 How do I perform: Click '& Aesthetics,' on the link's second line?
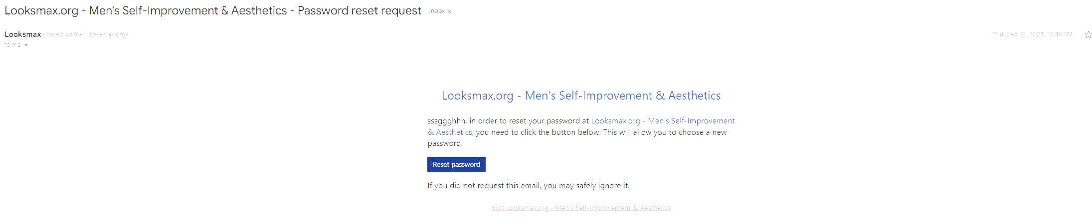(451, 132)
